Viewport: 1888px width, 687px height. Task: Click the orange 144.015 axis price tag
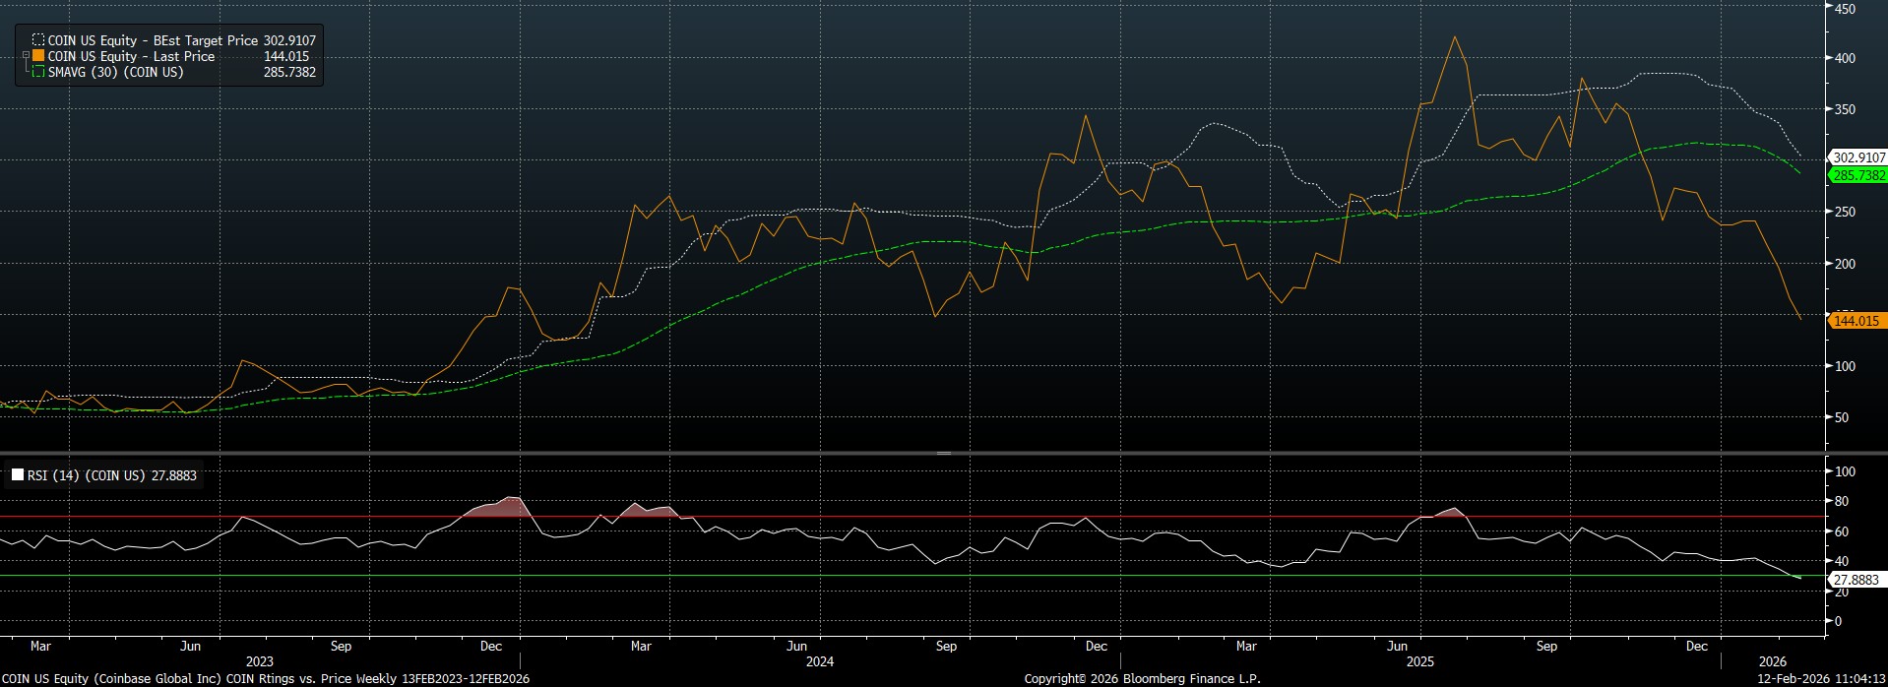click(1856, 321)
